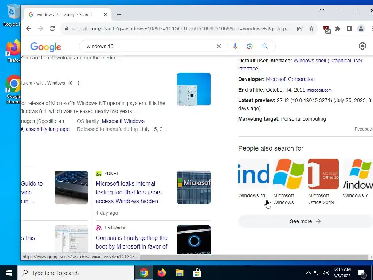Click the Microsoft building news thumbnail

click(194, 187)
